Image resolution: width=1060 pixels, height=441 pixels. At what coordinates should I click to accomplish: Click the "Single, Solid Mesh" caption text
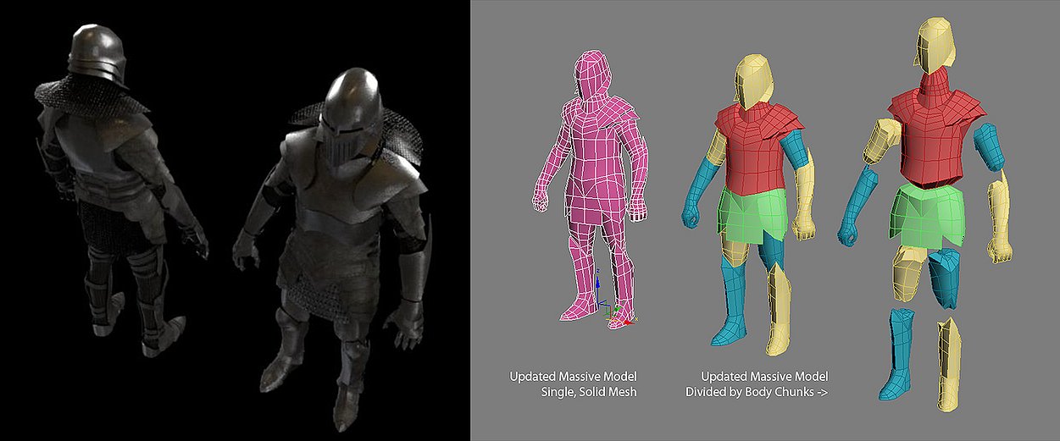[x=588, y=391]
